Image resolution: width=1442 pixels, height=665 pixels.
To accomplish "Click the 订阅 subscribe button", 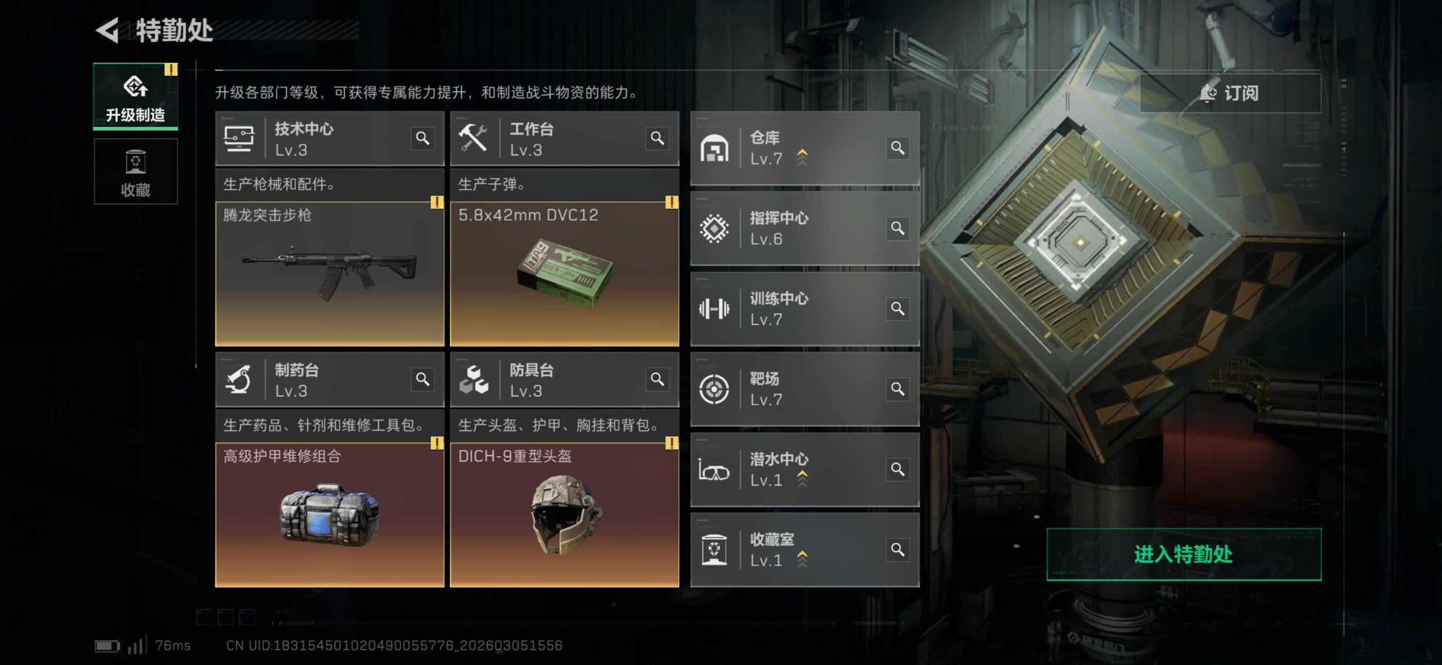I will click(x=1230, y=93).
